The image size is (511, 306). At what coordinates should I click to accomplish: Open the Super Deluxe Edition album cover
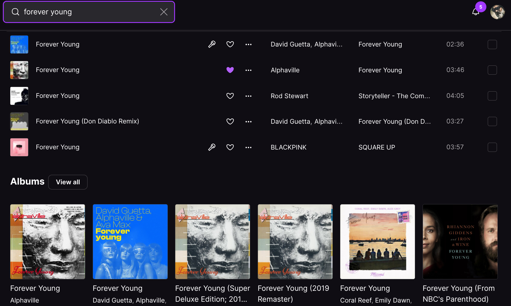[x=213, y=242]
